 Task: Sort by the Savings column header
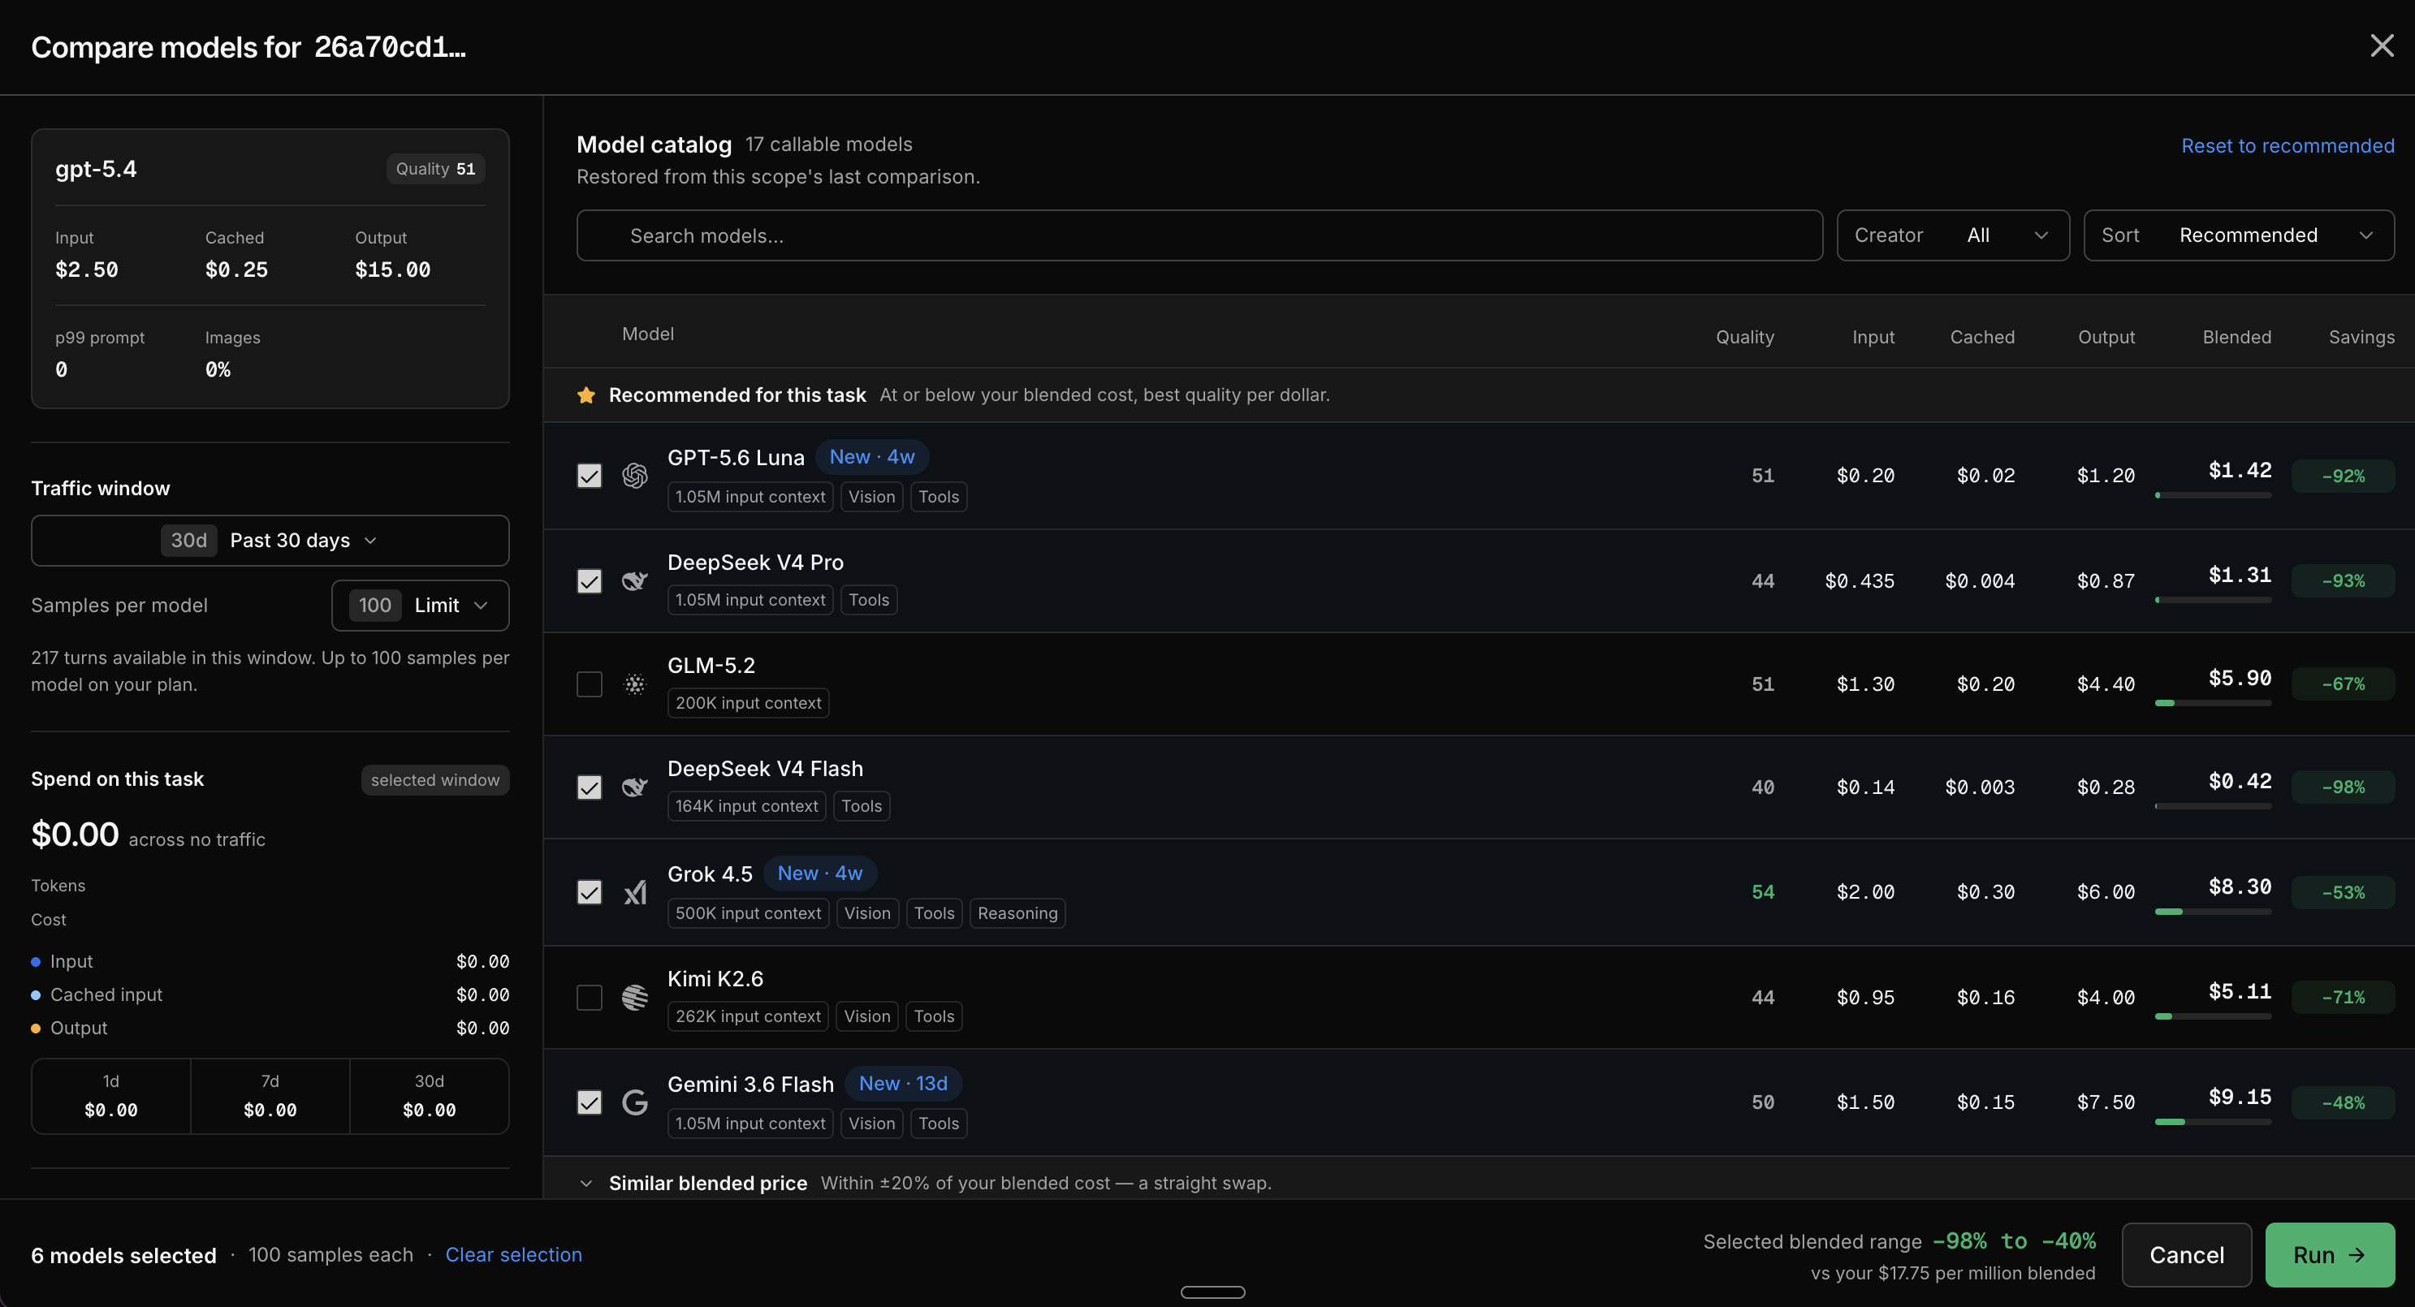click(2361, 337)
